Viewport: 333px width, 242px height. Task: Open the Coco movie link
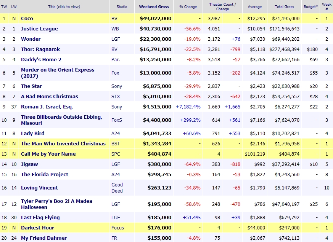(28, 18)
